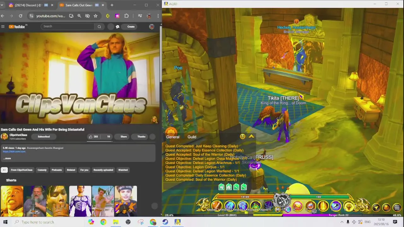Click the orange player health bar 14109
Image resolution: width=404 pixels, height=227 pixels.
245,197
